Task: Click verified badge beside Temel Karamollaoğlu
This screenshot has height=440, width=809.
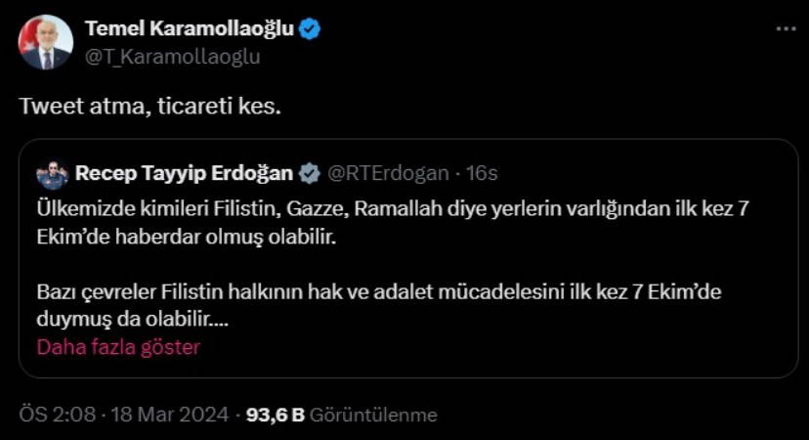Action: tap(310, 29)
